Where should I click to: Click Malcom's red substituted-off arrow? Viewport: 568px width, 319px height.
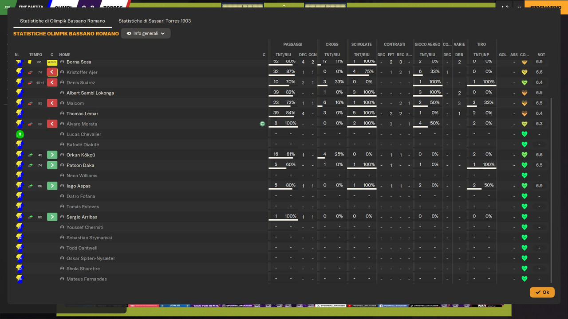[52, 103]
